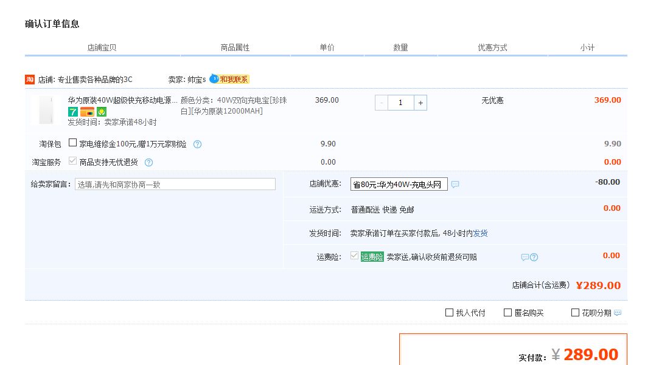This screenshot has height=365, width=645.
Task: Check the 找人代付 option
Action: click(x=449, y=312)
